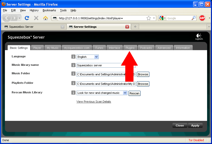Show info for Music library name

[x=73, y=65]
